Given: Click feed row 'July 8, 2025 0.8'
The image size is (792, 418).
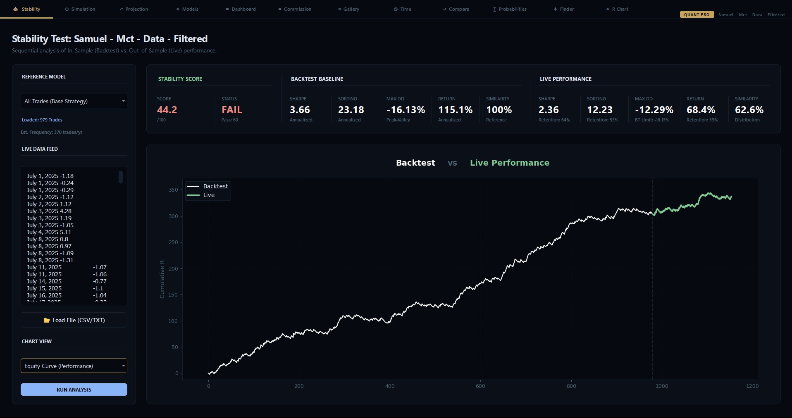Looking at the screenshot, I should (48, 239).
